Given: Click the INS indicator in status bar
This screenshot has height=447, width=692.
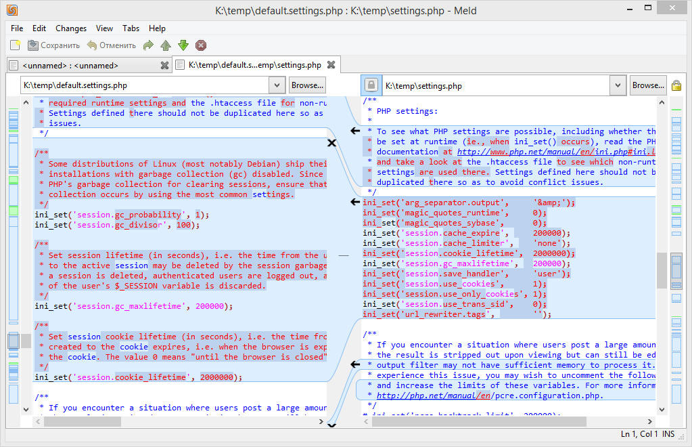Looking at the screenshot, I should [668, 434].
